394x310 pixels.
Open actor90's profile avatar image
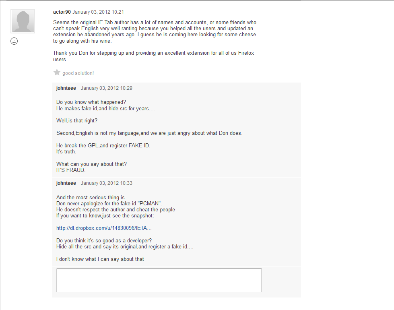coord(23,21)
